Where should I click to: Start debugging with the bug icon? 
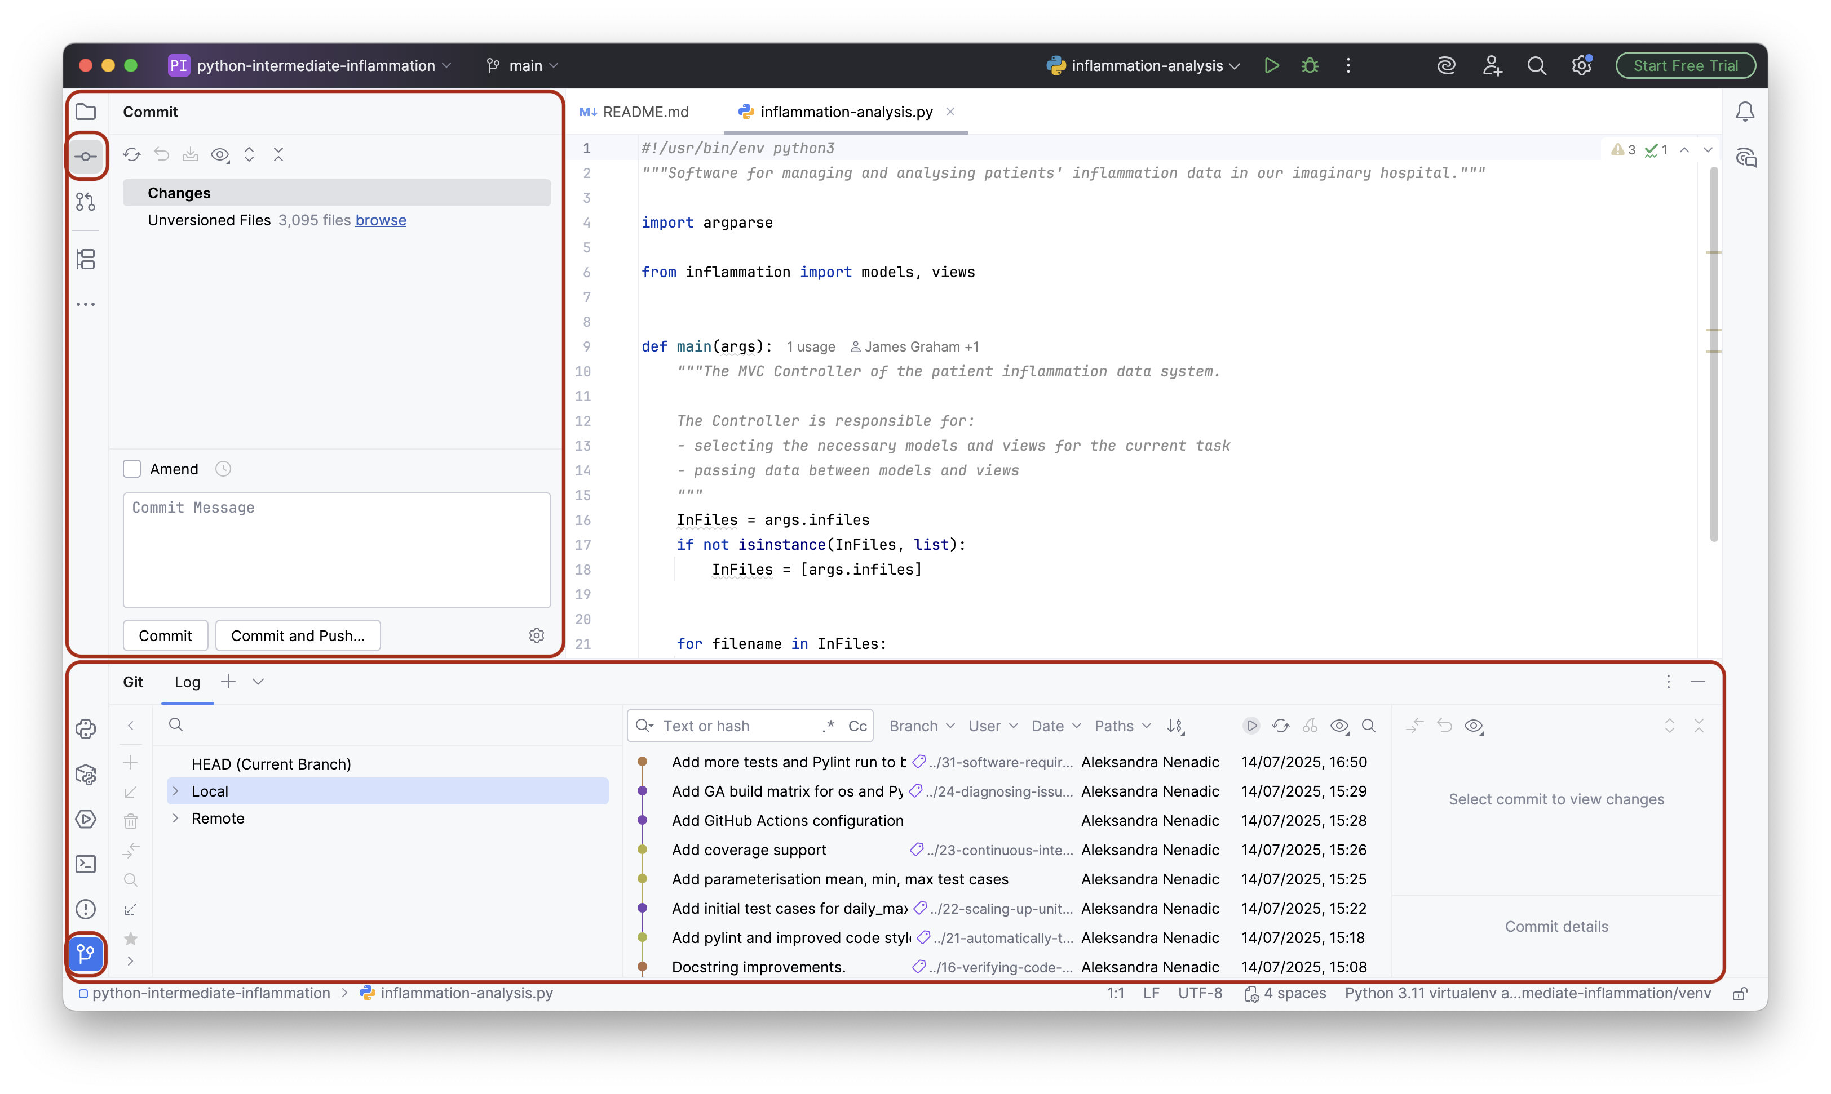tap(1310, 65)
